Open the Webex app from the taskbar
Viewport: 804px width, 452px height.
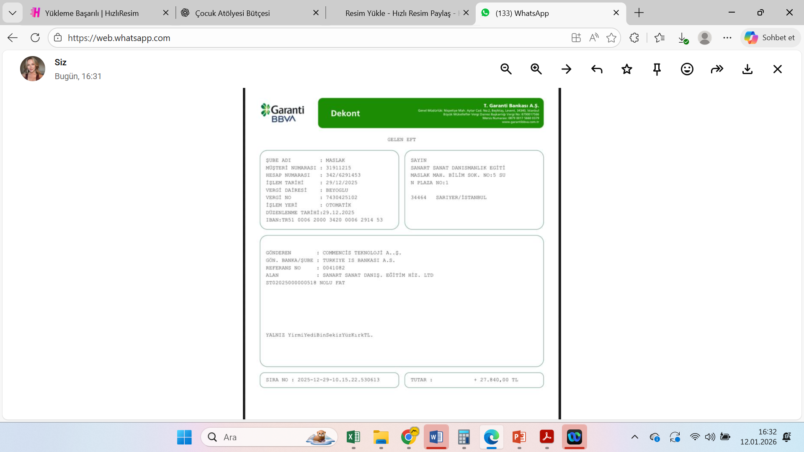pyautogui.click(x=575, y=437)
